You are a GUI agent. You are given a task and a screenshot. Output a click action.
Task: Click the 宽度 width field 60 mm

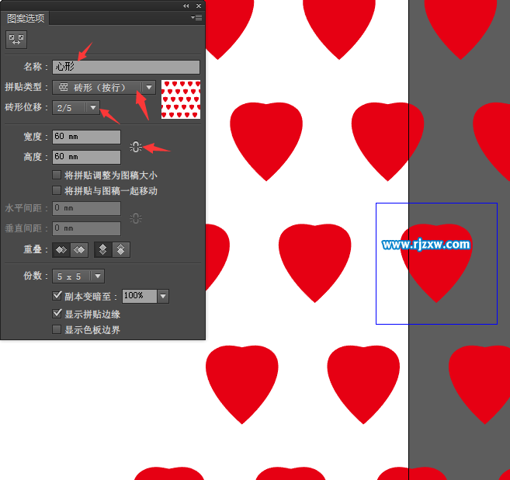(86, 137)
